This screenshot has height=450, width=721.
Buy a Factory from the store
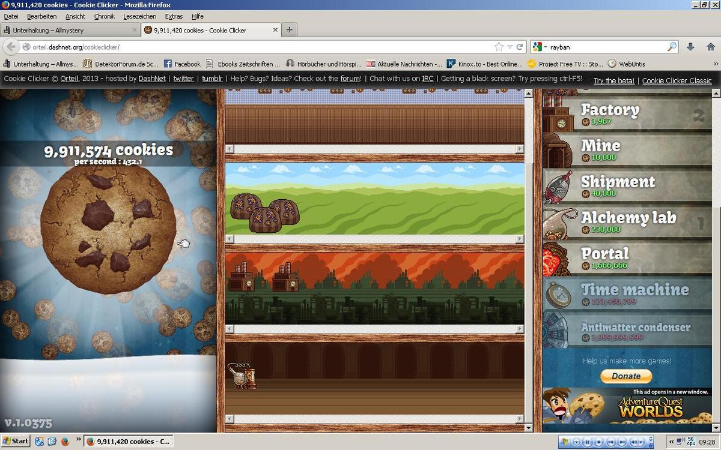[627, 115]
